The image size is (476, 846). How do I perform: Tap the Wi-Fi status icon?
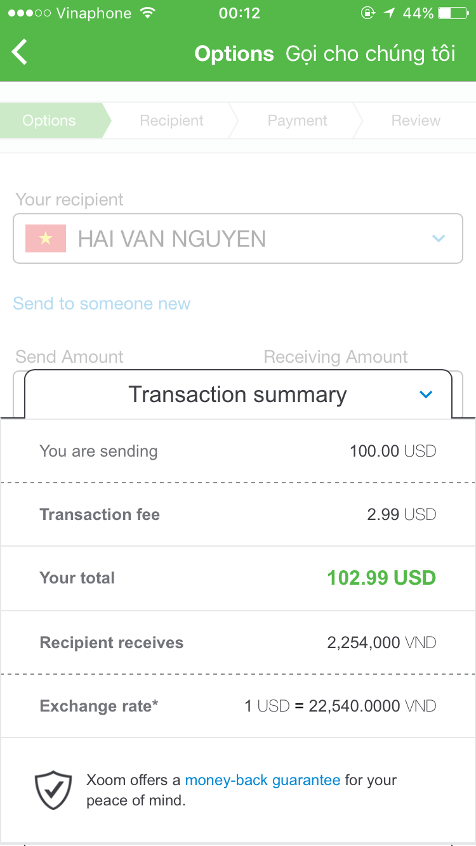[148, 13]
